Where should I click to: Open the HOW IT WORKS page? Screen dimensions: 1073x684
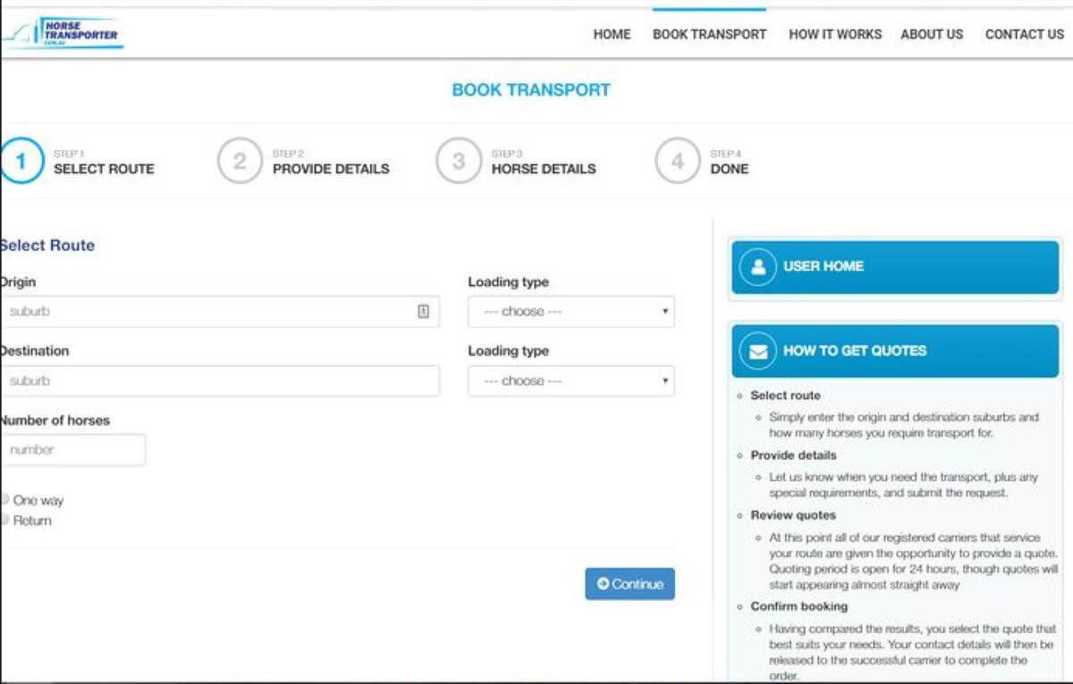pyautogui.click(x=835, y=34)
